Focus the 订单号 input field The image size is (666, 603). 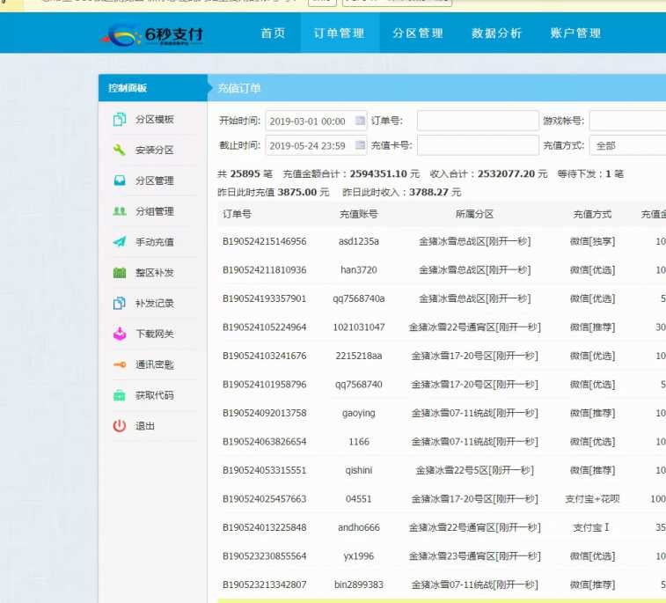[477, 121]
